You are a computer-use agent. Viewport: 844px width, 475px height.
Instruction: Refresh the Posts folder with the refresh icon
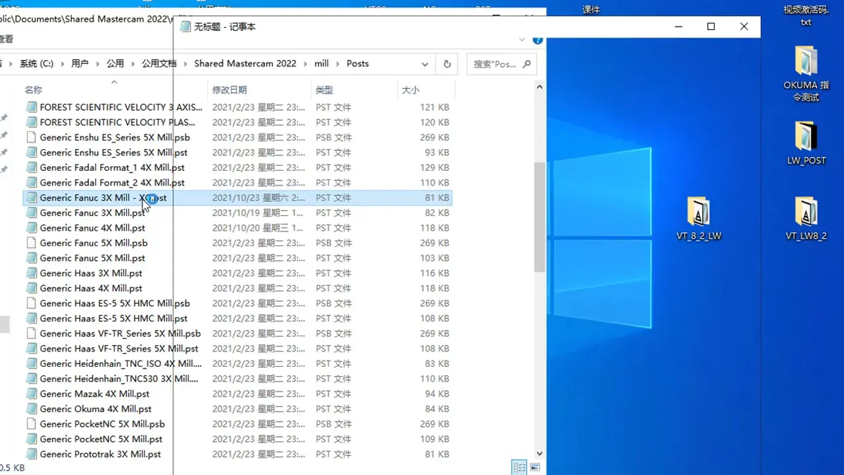coord(446,63)
